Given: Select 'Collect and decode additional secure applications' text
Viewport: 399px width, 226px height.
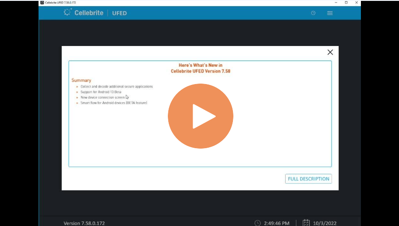Looking at the screenshot, I should click(116, 86).
